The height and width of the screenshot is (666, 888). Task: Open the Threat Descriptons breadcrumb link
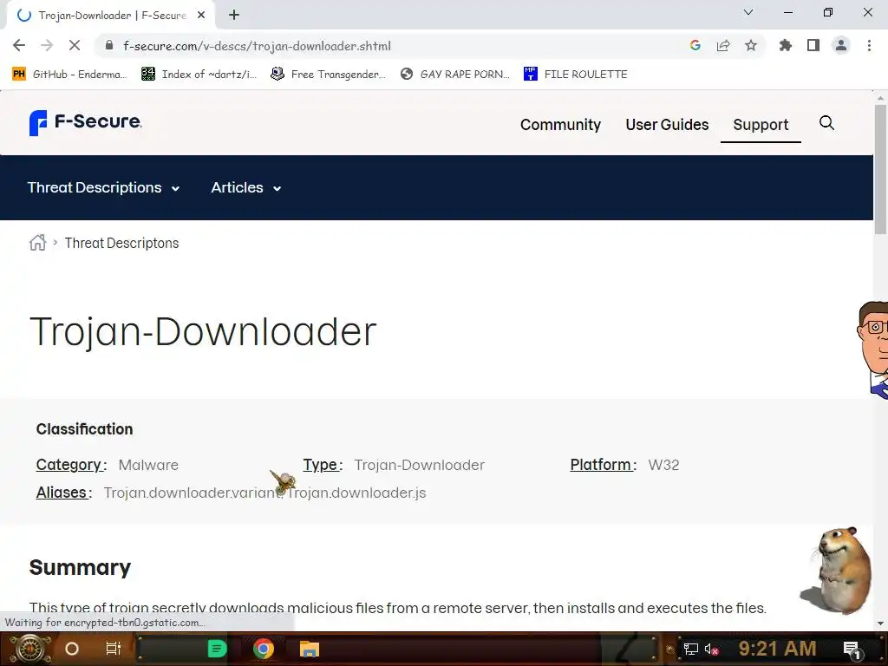pyautogui.click(x=121, y=243)
